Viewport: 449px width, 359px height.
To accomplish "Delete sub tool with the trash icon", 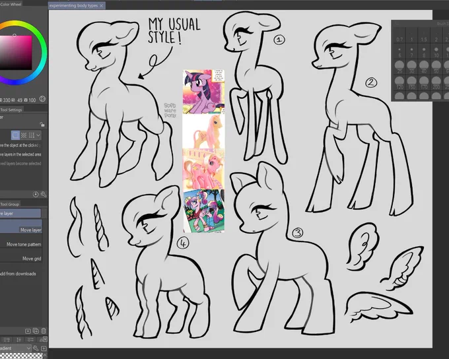I will [44, 331].
